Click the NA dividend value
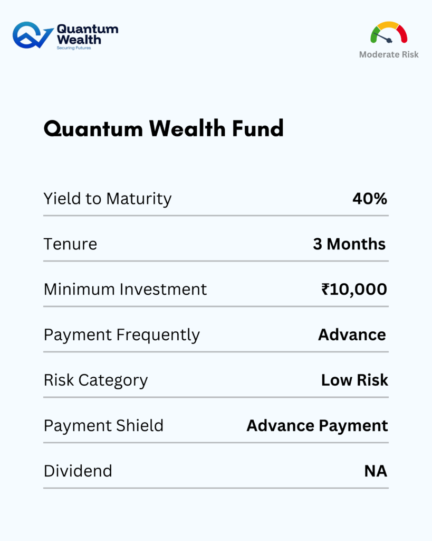The height and width of the screenshot is (541, 432). click(376, 471)
